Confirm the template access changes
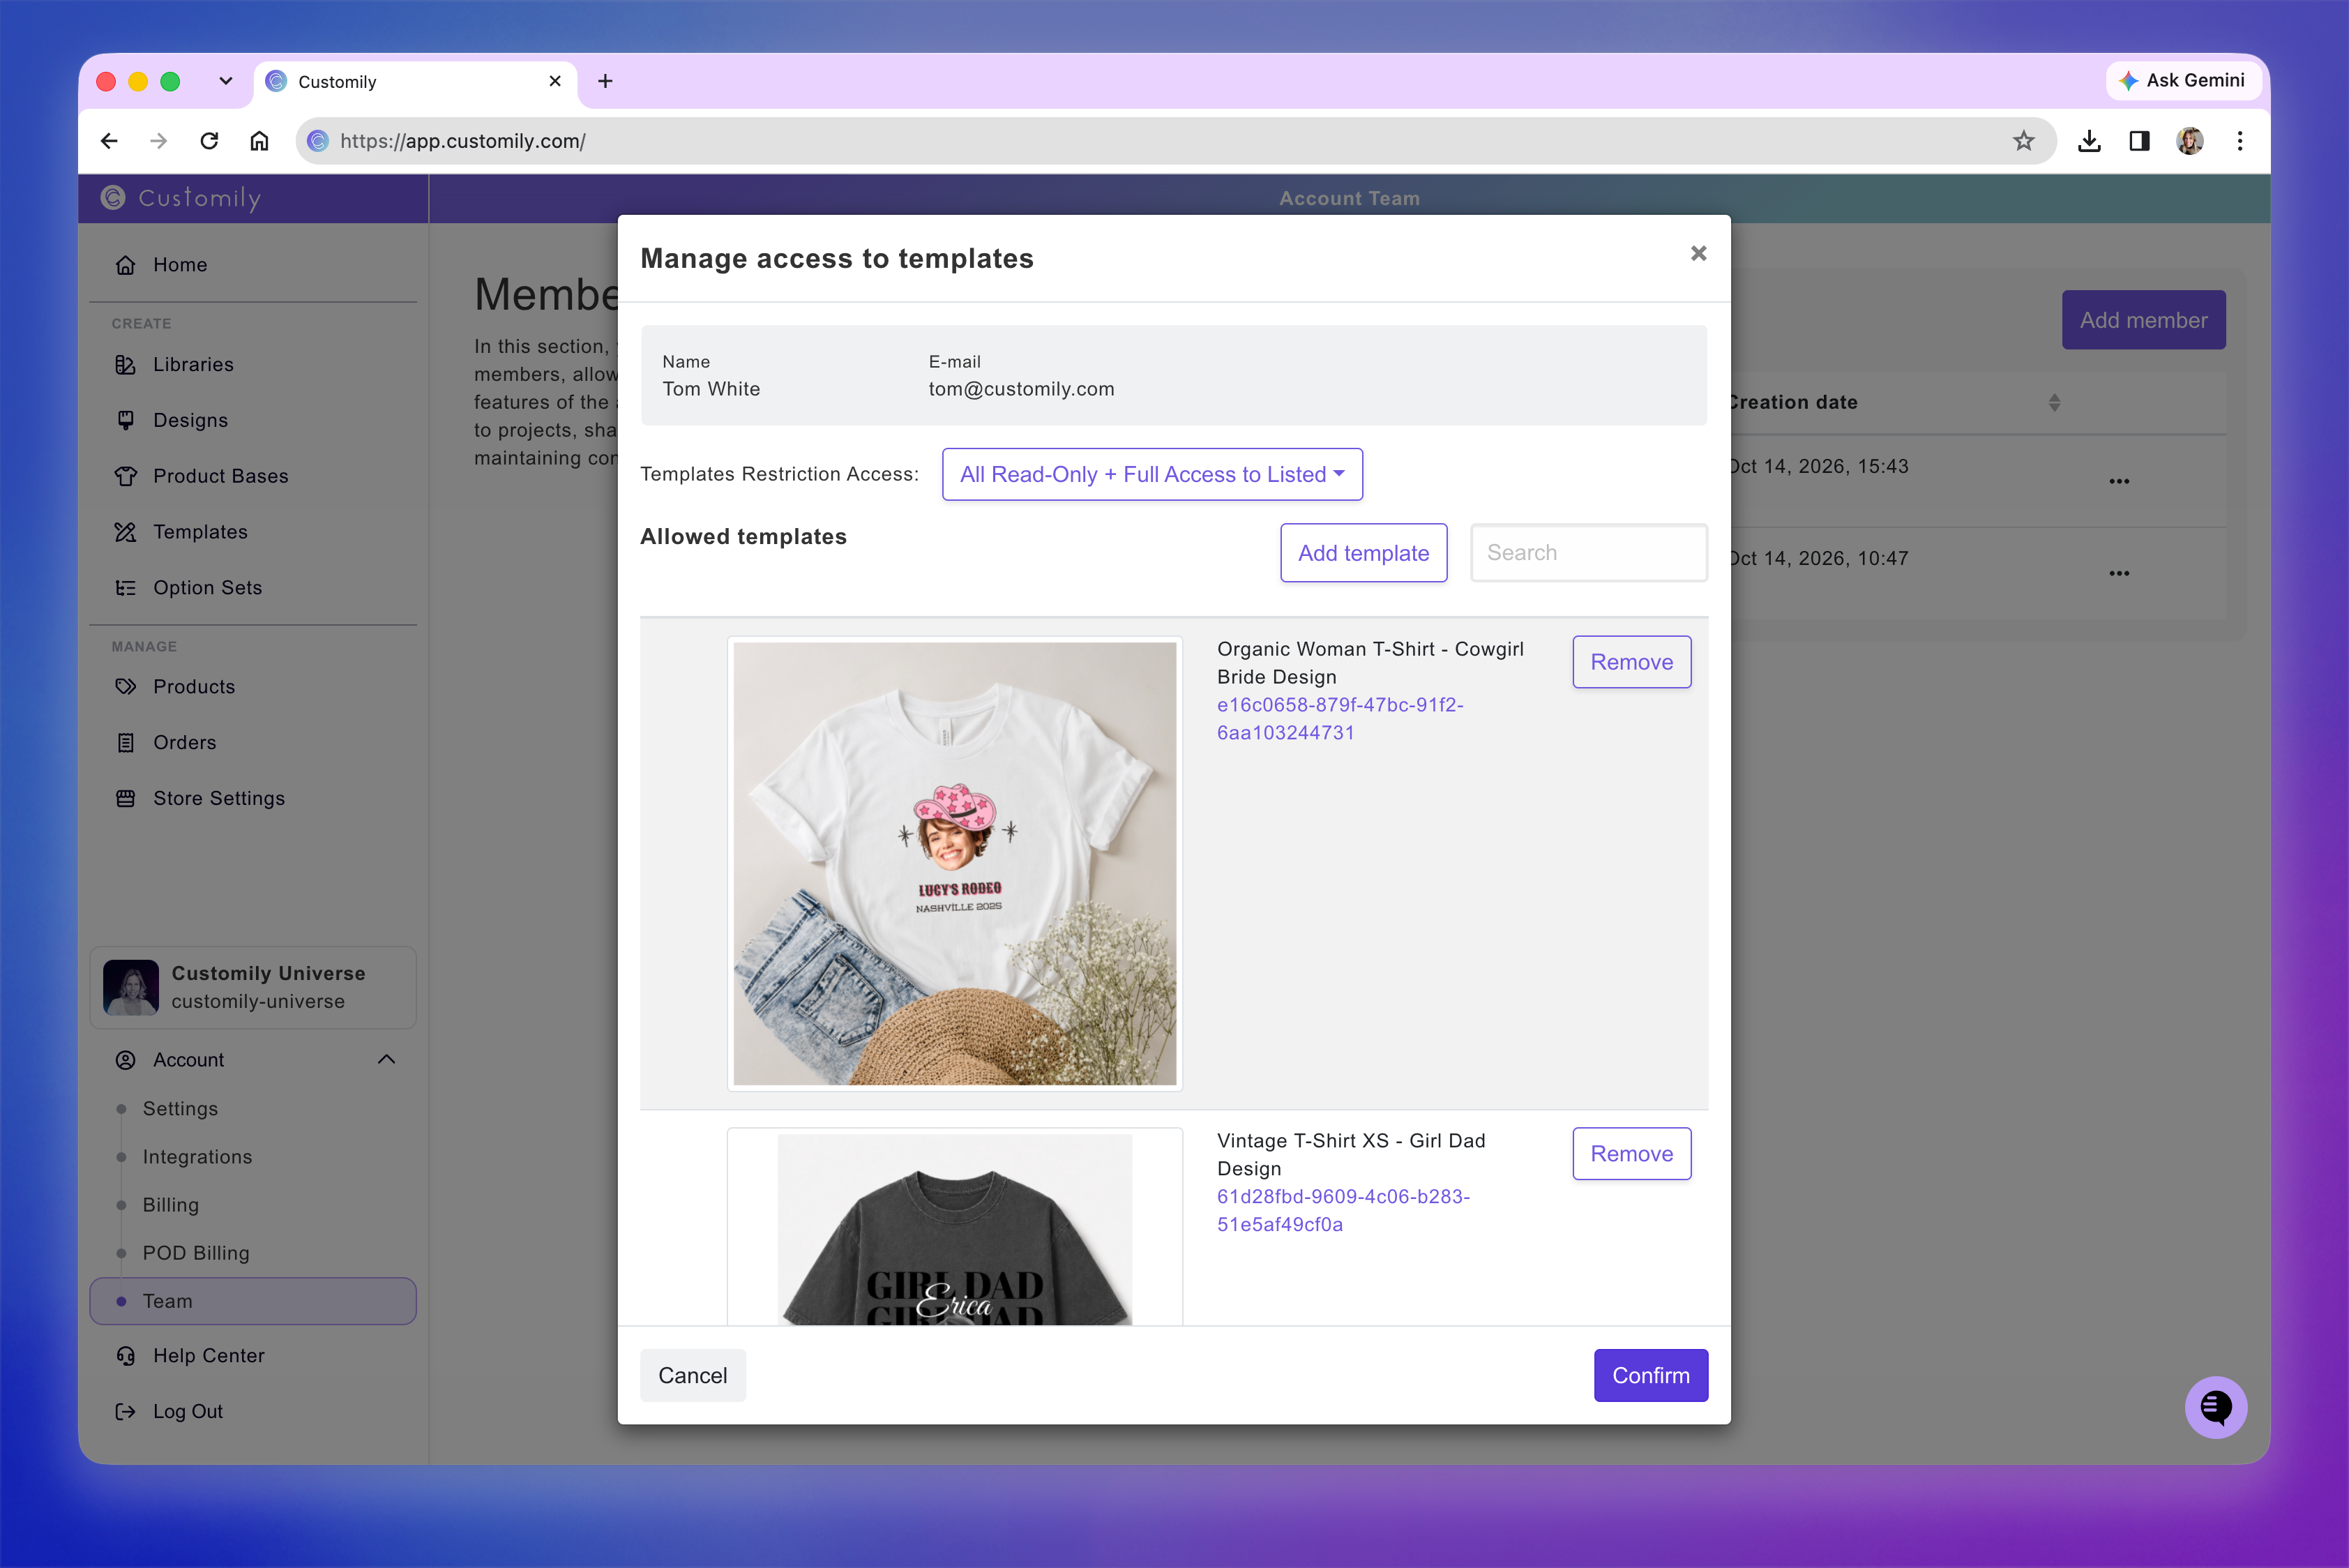 [x=1651, y=1376]
